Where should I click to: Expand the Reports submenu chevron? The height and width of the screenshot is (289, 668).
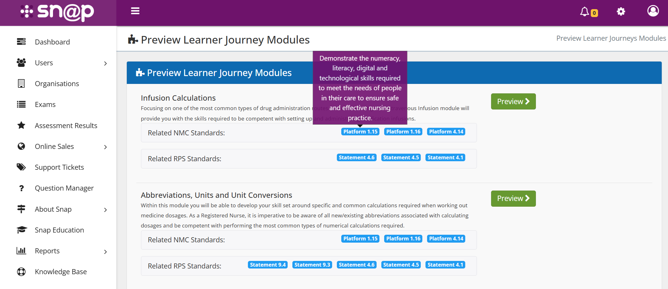[105, 252]
